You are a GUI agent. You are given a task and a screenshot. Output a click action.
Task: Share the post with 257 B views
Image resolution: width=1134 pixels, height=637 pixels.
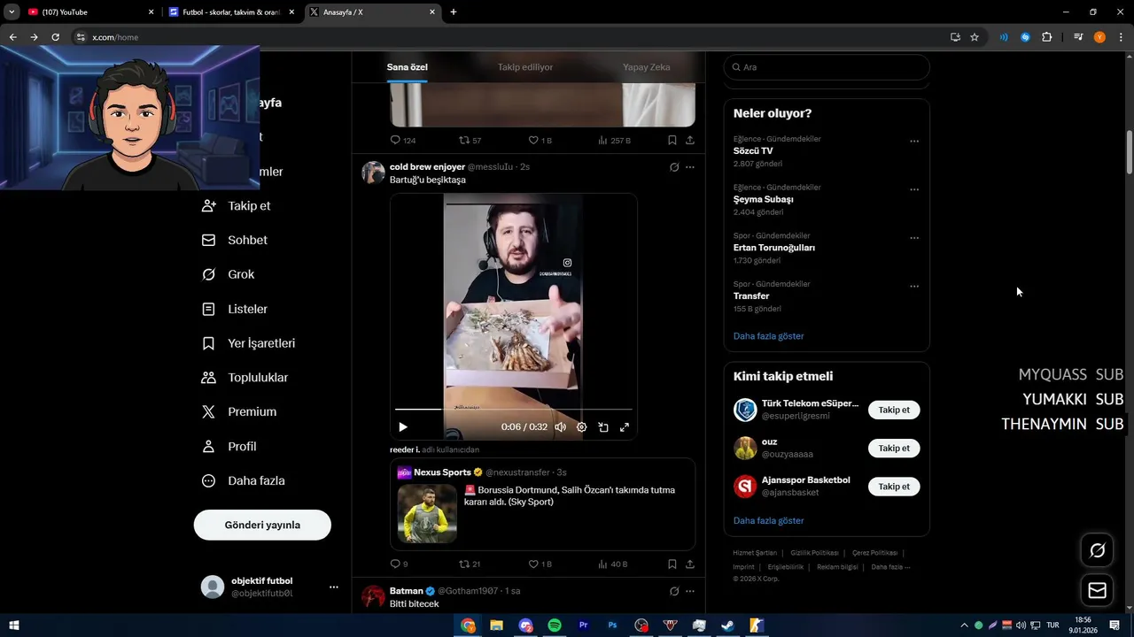click(x=690, y=141)
